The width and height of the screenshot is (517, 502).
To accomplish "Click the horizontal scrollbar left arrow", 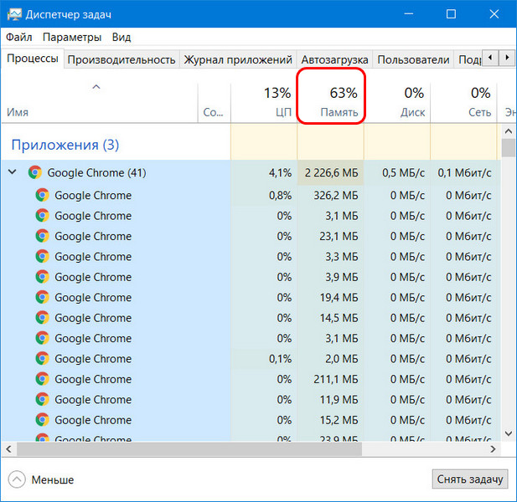I will point(9,449).
